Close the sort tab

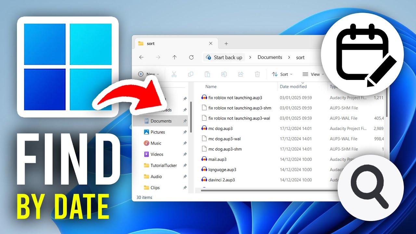coord(211,43)
